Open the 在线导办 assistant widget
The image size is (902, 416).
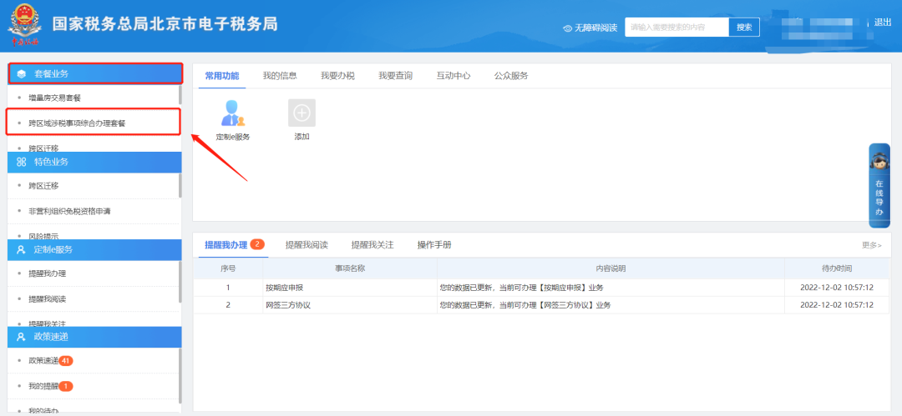pyautogui.click(x=879, y=185)
